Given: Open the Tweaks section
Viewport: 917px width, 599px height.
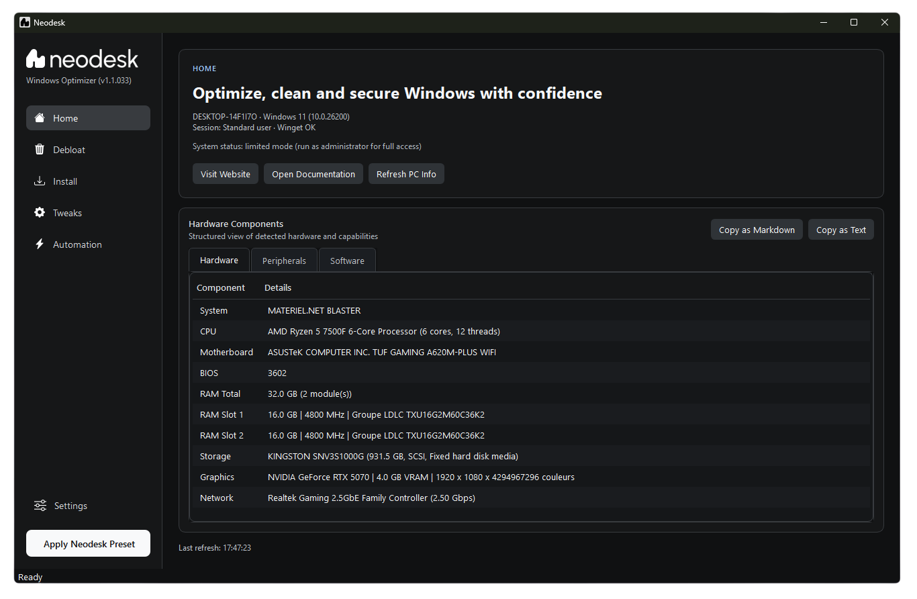Looking at the screenshot, I should pyautogui.click(x=88, y=213).
